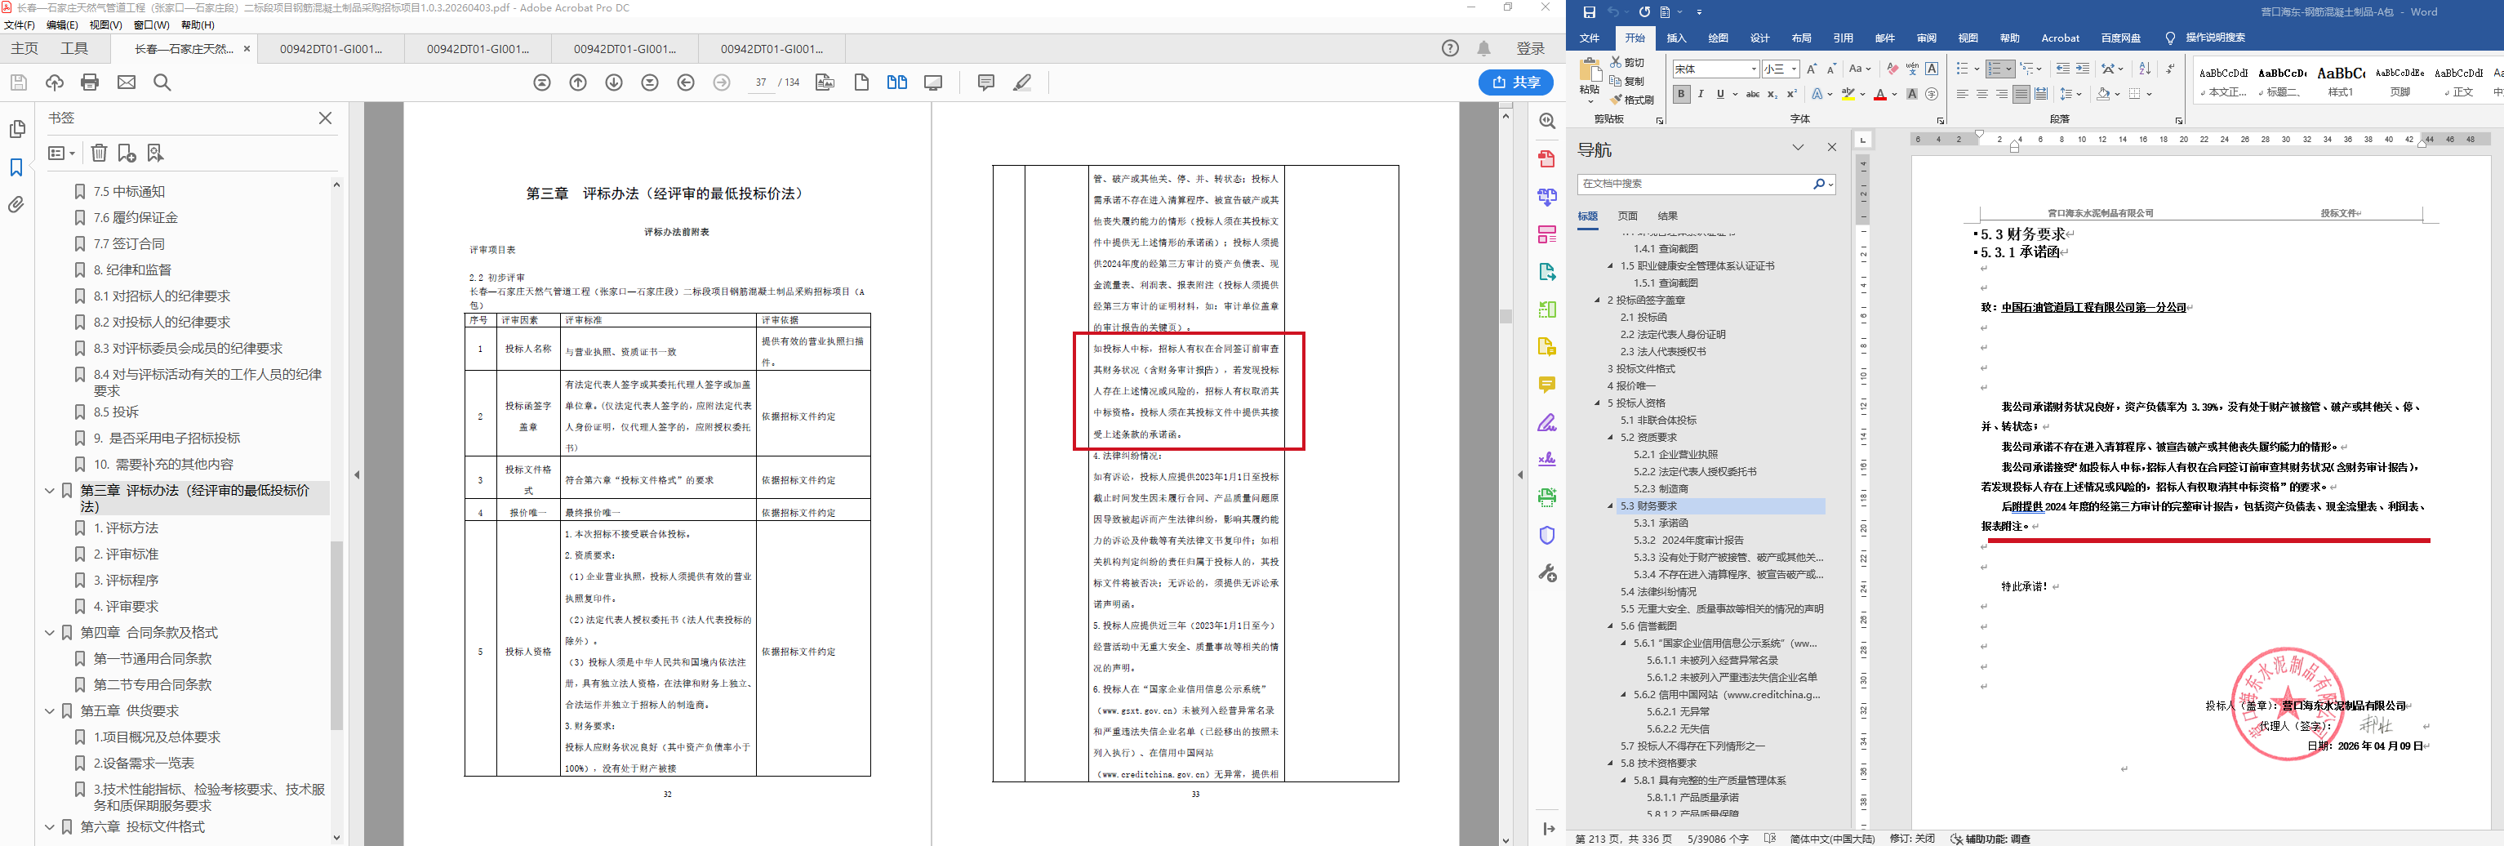Click Word save icon in quick access
Screen dimensions: 2504x846
pyautogui.click(x=1590, y=11)
